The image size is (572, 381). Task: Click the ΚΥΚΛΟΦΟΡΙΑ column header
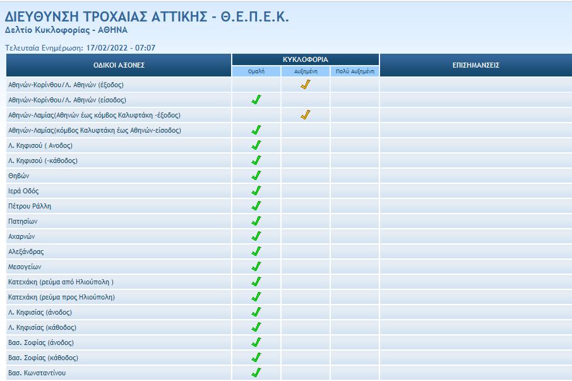point(306,59)
